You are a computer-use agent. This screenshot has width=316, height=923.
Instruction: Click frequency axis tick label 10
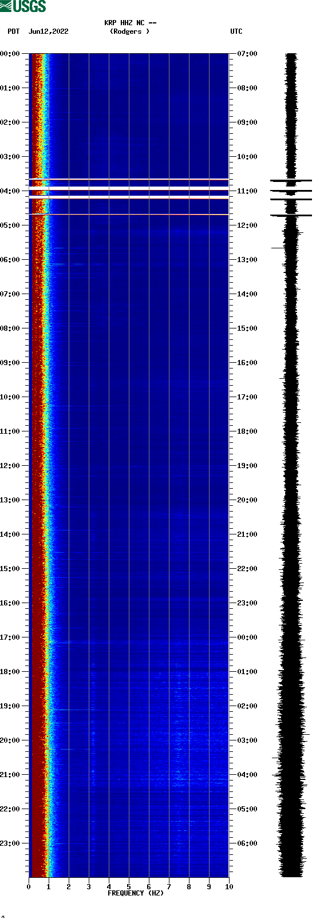pos(229,887)
